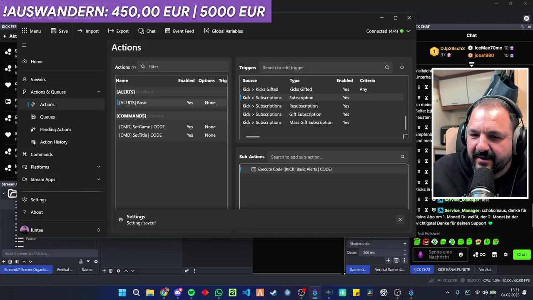Click the Triggers info icon
The height and width of the screenshot is (300, 533).
(x=402, y=67)
